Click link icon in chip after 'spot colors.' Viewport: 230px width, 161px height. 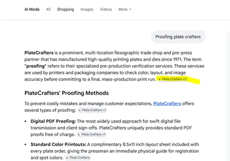coord(67,158)
